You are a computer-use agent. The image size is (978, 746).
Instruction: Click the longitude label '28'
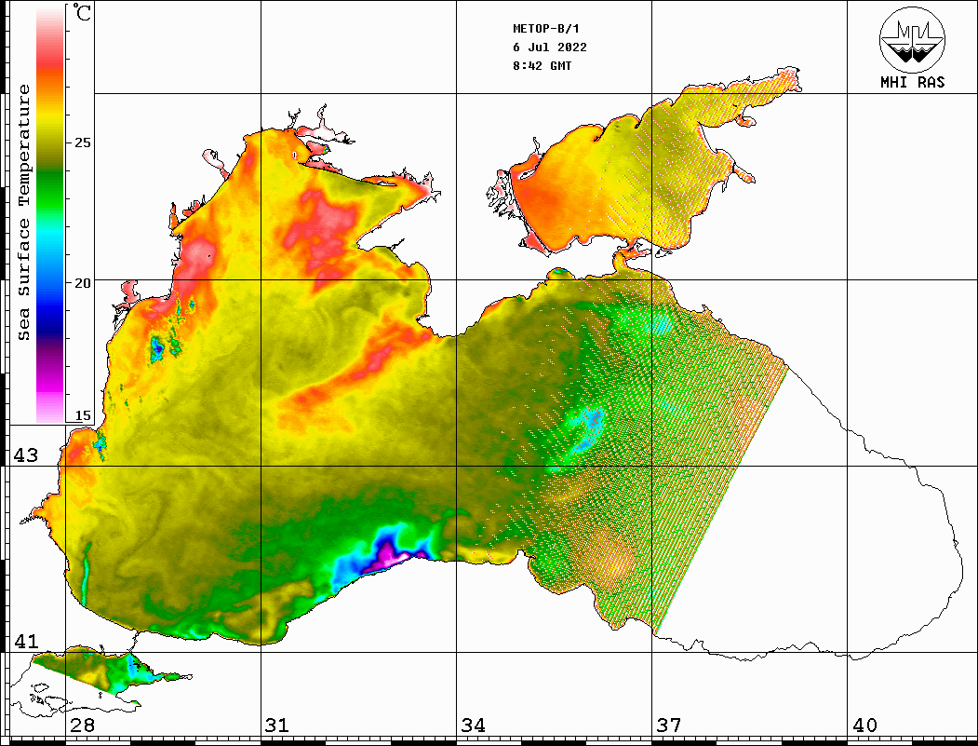(82, 726)
